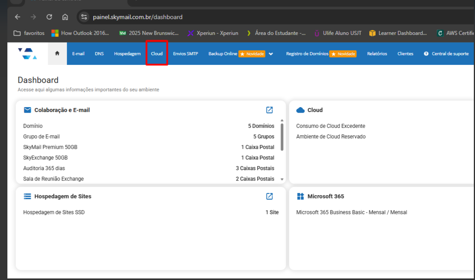Image resolution: width=475 pixels, height=280 pixels.
Task: Click the browser home button
Action: [65, 17]
